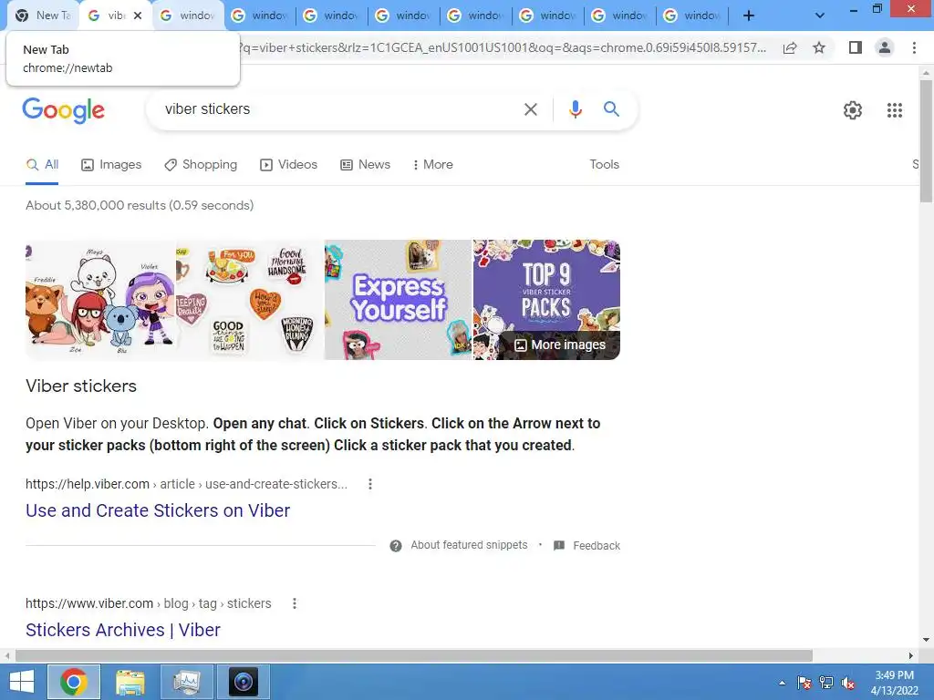
Task: Click the About featured snippets help icon
Action: pos(396,545)
